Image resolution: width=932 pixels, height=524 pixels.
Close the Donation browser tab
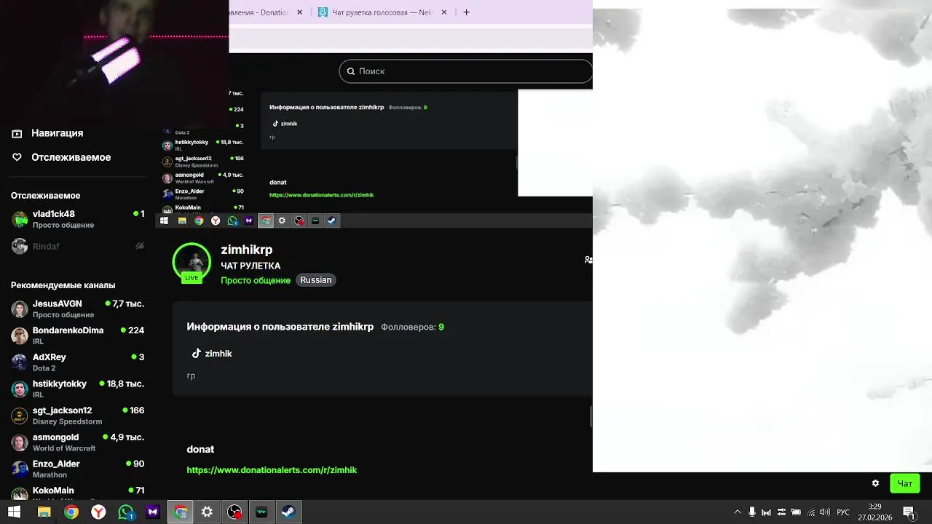click(299, 12)
